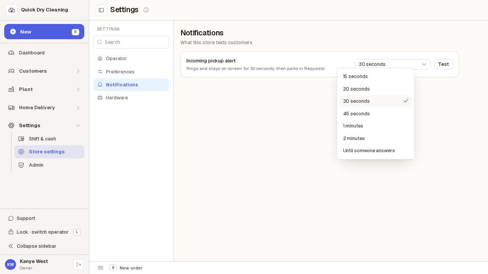Open the Preferences settings page
The width and height of the screenshot is (488, 274).
coord(131,72)
